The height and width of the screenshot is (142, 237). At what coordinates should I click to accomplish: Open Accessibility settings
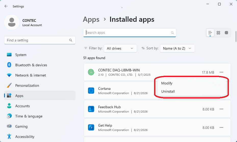pos(40,137)
